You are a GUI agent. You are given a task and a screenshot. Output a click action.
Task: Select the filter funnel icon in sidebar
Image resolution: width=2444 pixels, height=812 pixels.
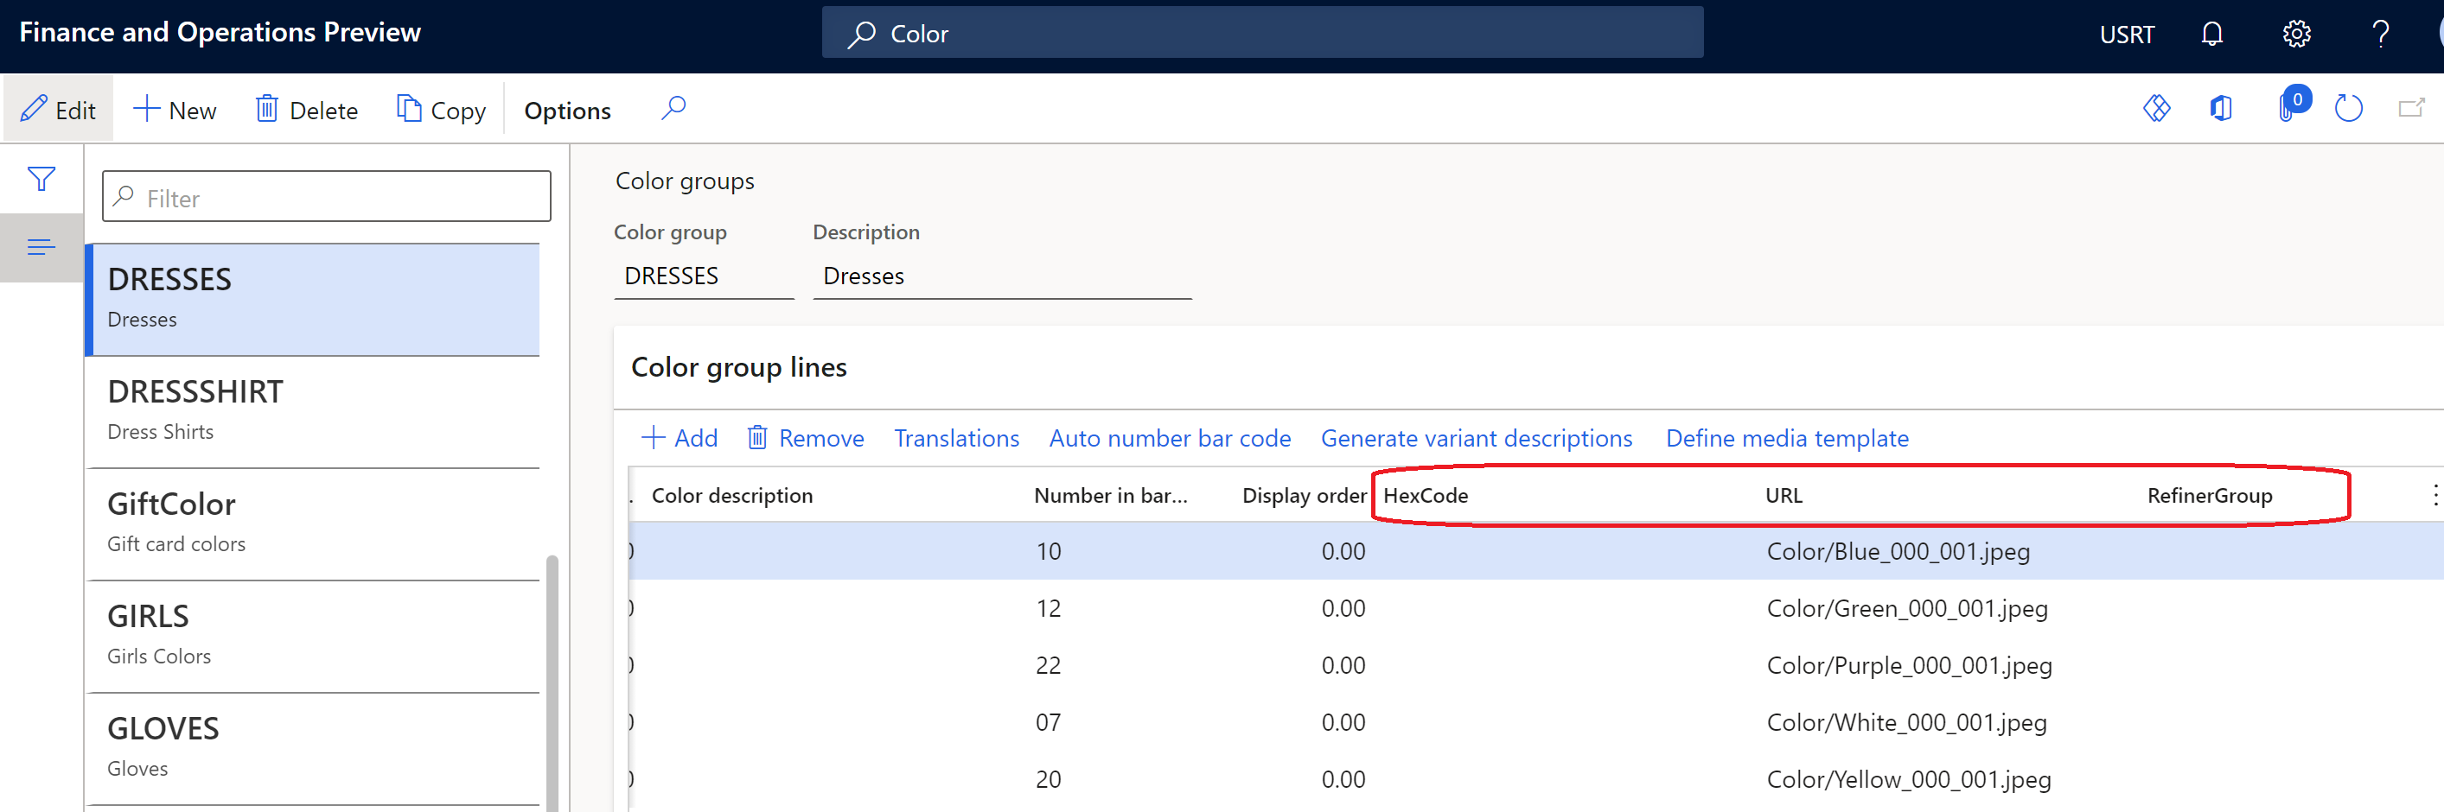pos(41,177)
